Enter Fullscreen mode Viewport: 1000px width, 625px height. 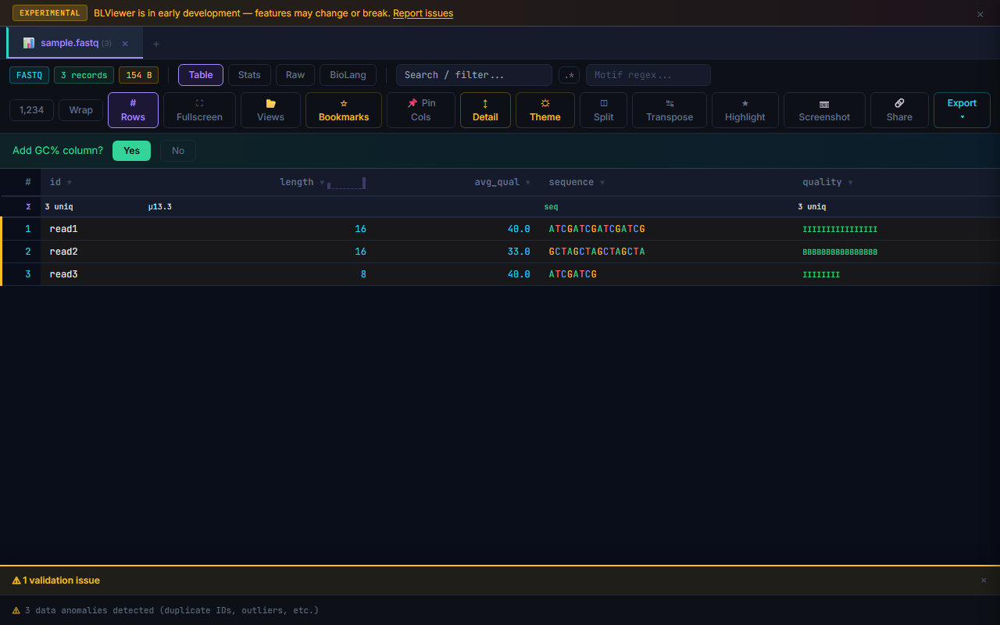pos(199,109)
